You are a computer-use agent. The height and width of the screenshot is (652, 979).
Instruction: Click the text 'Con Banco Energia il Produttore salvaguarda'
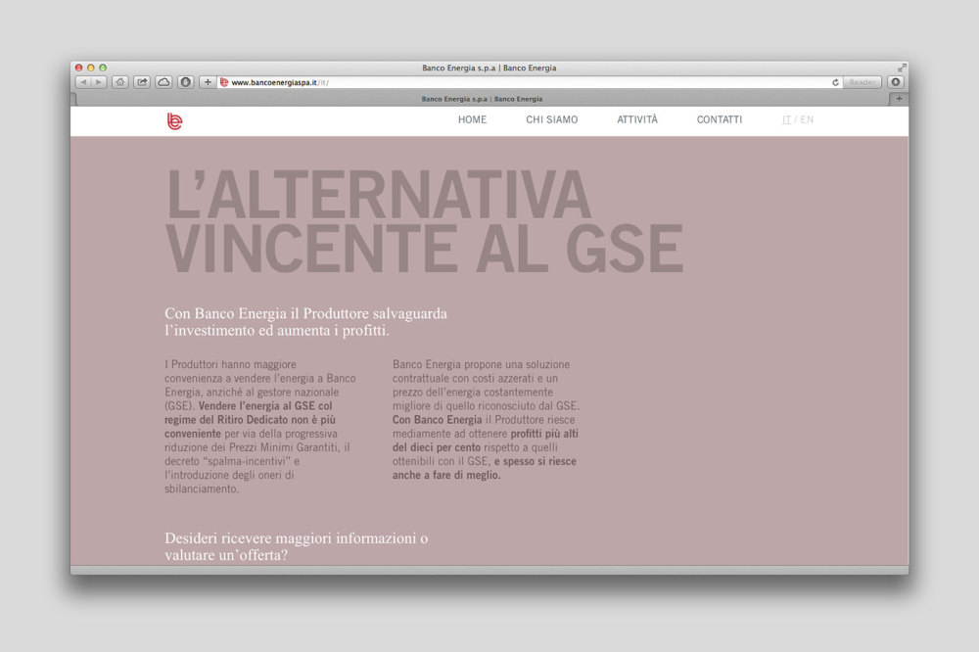(305, 313)
